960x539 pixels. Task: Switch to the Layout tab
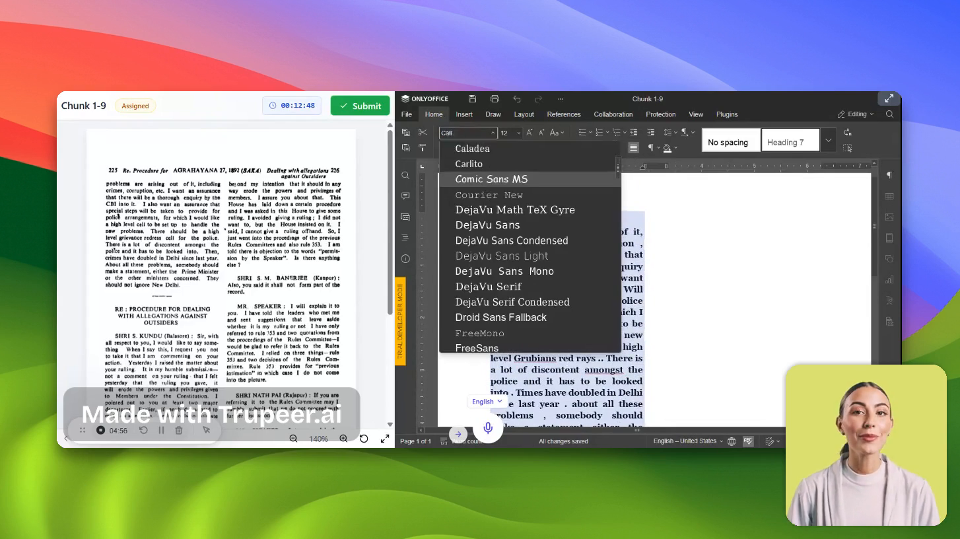coord(524,114)
